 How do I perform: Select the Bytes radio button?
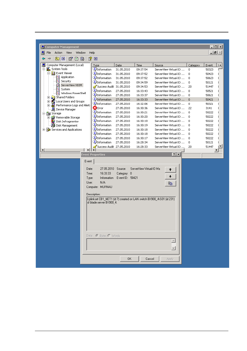(x=97, y=236)
